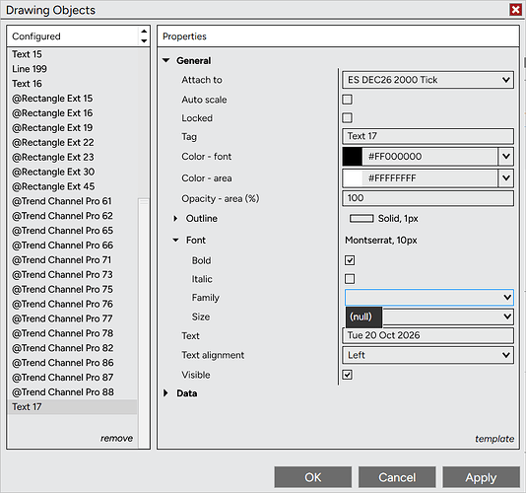Image resolution: width=526 pixels, height=493 pixels.
Task: Select @Trend Channel Pro 77
Action: (x=72, y=318)
